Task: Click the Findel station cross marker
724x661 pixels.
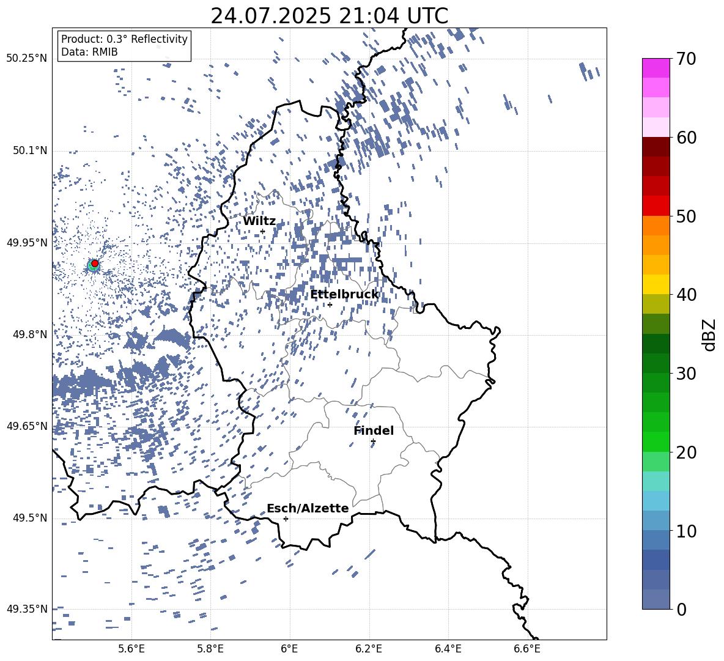Action: point(373,441)
